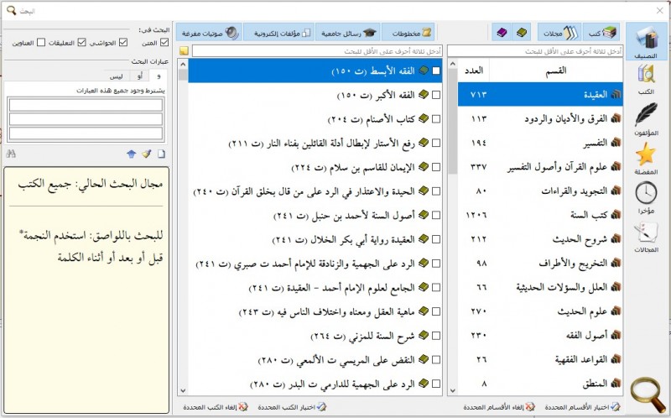Click اختيار الأقسام المحددة button
Image resolution: width=671 pixels, height=418 pixels.
[x=582, y=407]
